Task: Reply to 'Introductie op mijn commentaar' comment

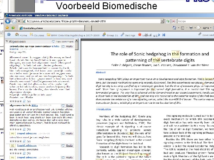Action: (x=67, y=47)
